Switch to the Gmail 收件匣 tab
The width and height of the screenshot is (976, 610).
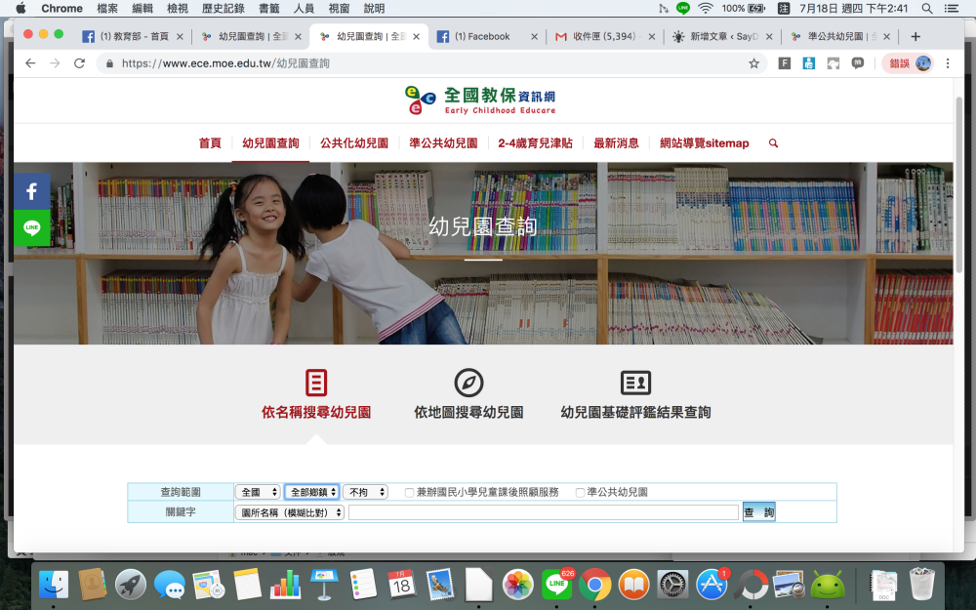tap(604, 36)
